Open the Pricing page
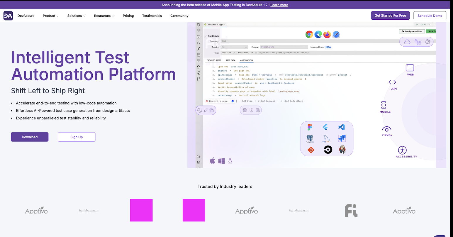This screenshot has height=237, width=453. click(128, 16)
